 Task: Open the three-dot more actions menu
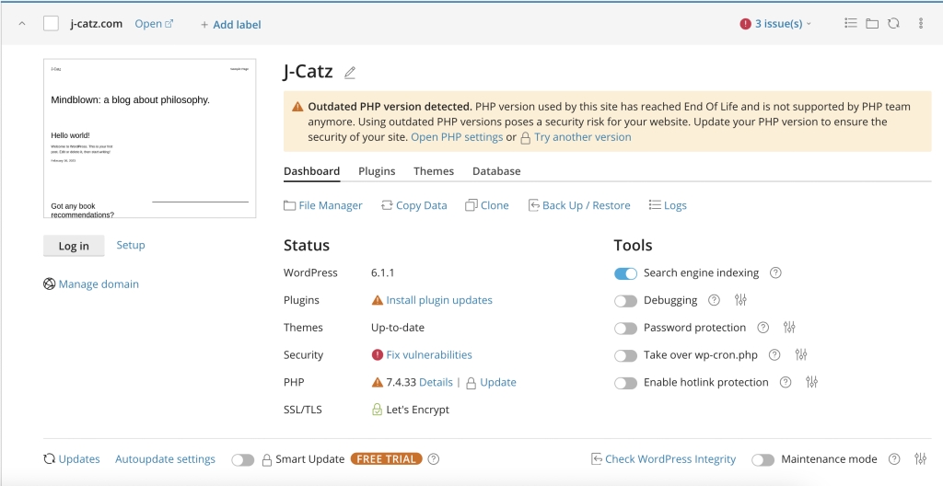point(921,23)
